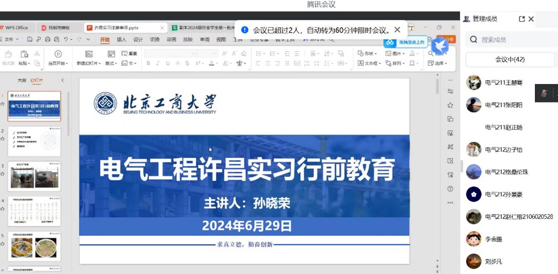This screenshot has height=274, width=558.
Task: Select slide 3 thumbnail with factory photos
Action: (34, 176)
